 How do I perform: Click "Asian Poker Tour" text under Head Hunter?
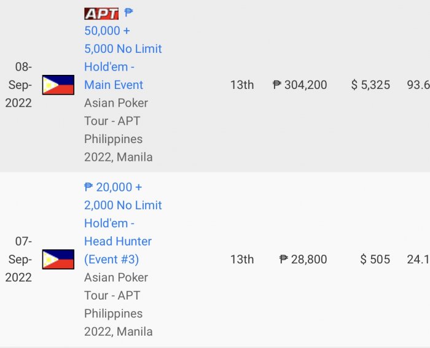[116, 287]
